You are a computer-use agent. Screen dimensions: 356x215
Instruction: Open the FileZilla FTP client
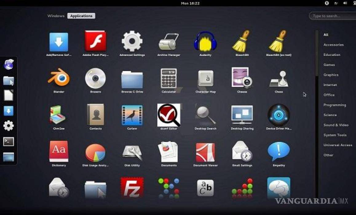[x=132, y=187]
